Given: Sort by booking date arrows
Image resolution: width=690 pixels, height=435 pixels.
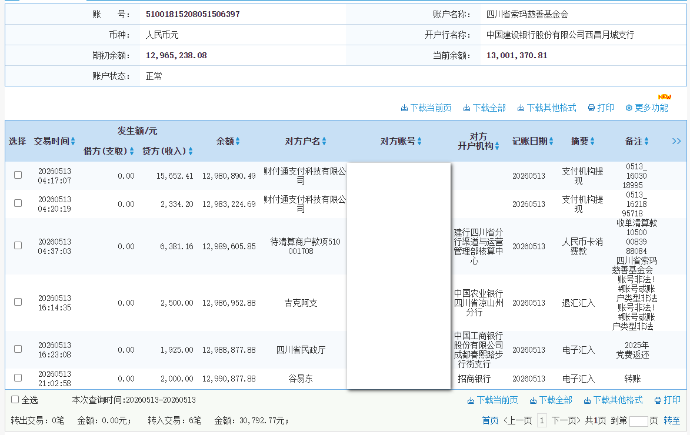Looking at the screenshot, I should tap(551, 141).
